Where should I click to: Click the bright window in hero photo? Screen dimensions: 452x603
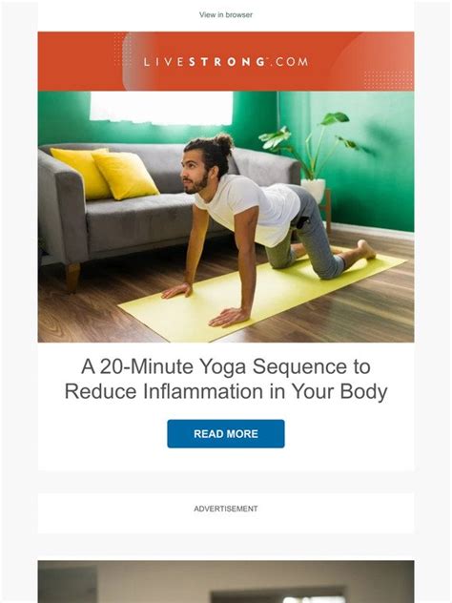tap(161, 108)
